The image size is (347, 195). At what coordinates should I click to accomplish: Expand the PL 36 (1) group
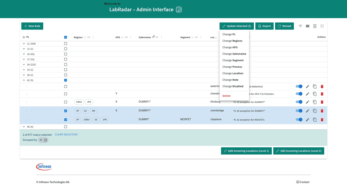[x=24, y=75]
